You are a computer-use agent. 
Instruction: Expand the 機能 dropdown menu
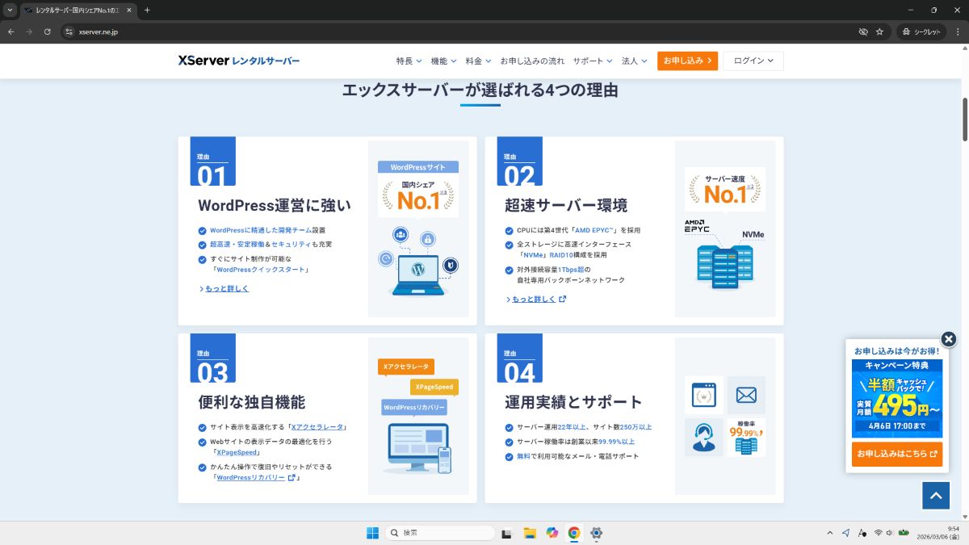(x=443, y=61)
